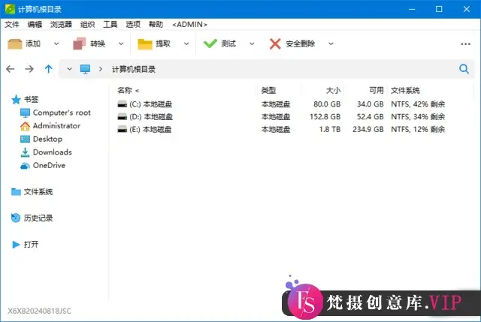Open the 文件 menu
Image resolution: width=481 pixels, height=322 pixels.
coord(12,25)
